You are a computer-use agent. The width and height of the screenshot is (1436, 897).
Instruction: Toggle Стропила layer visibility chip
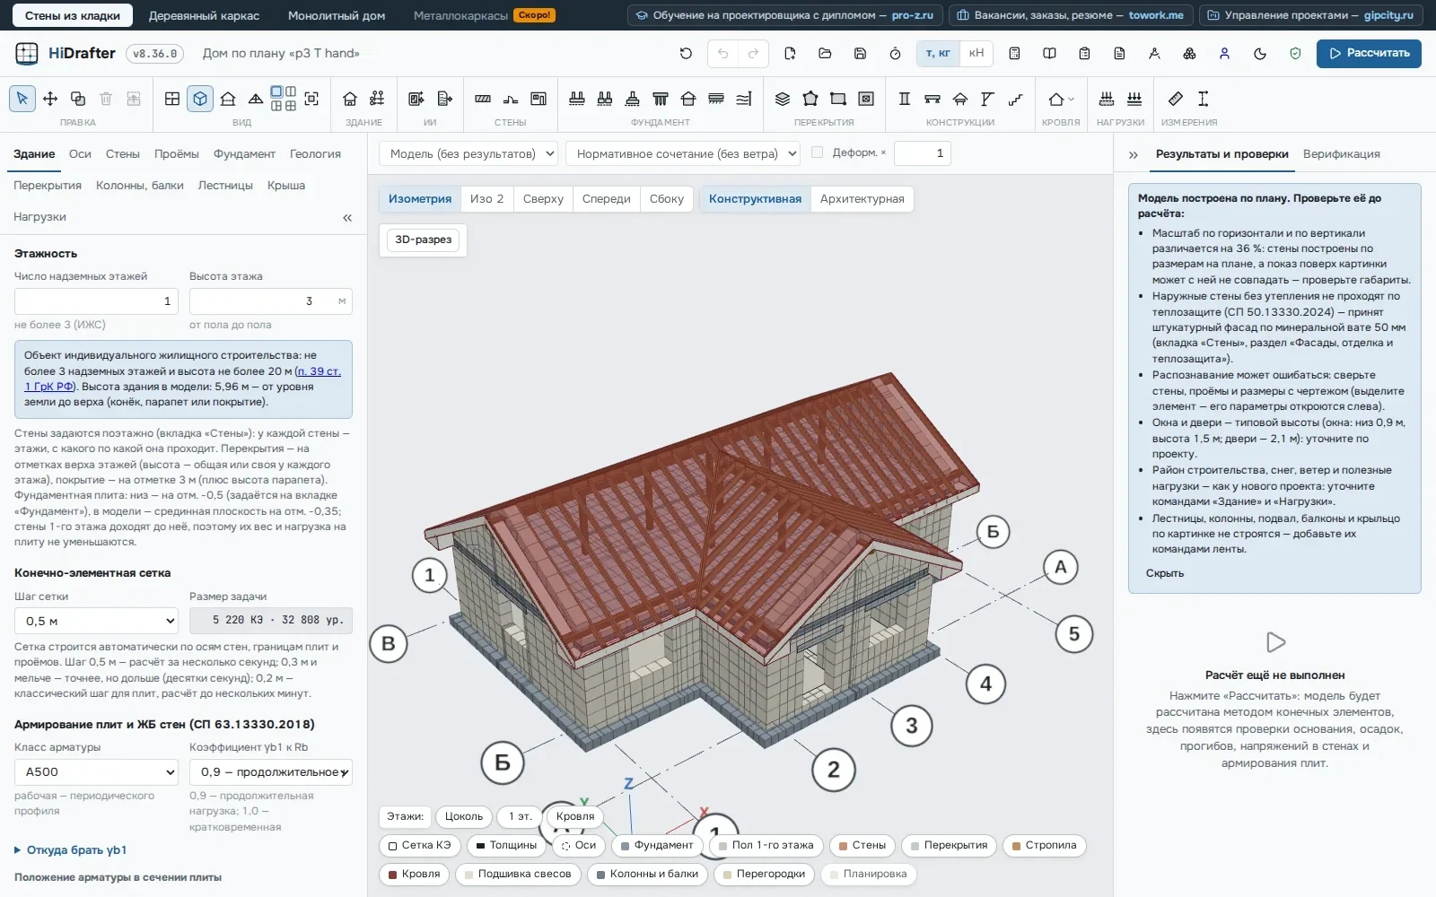click(x=1044, y=845)
